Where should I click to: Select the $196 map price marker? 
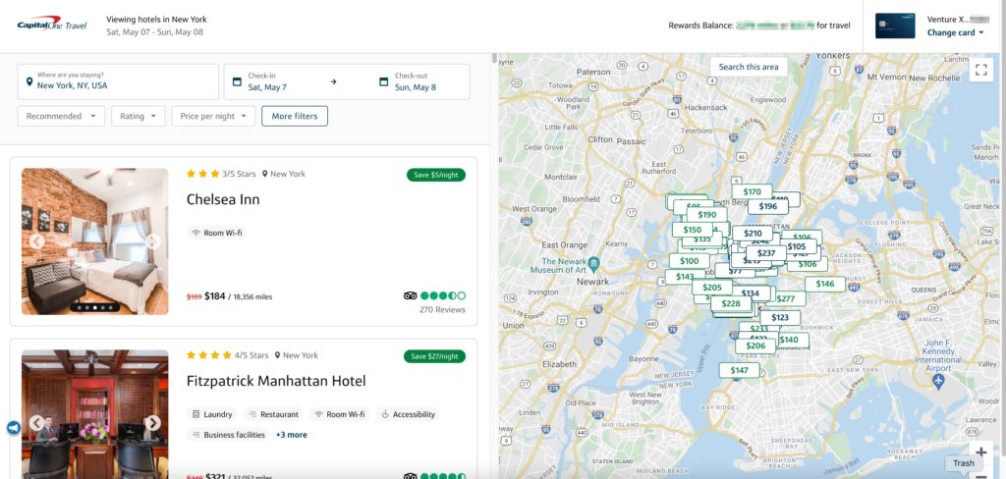[x=767, y=206]
